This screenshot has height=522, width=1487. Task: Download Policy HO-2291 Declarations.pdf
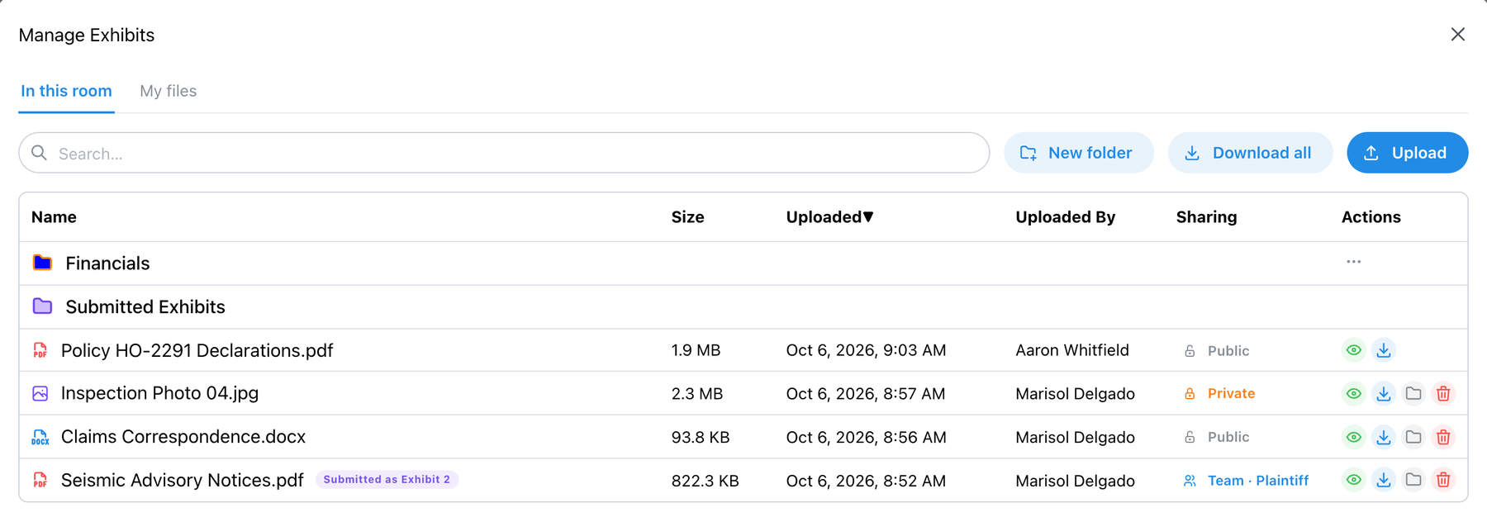(1384, 350)
